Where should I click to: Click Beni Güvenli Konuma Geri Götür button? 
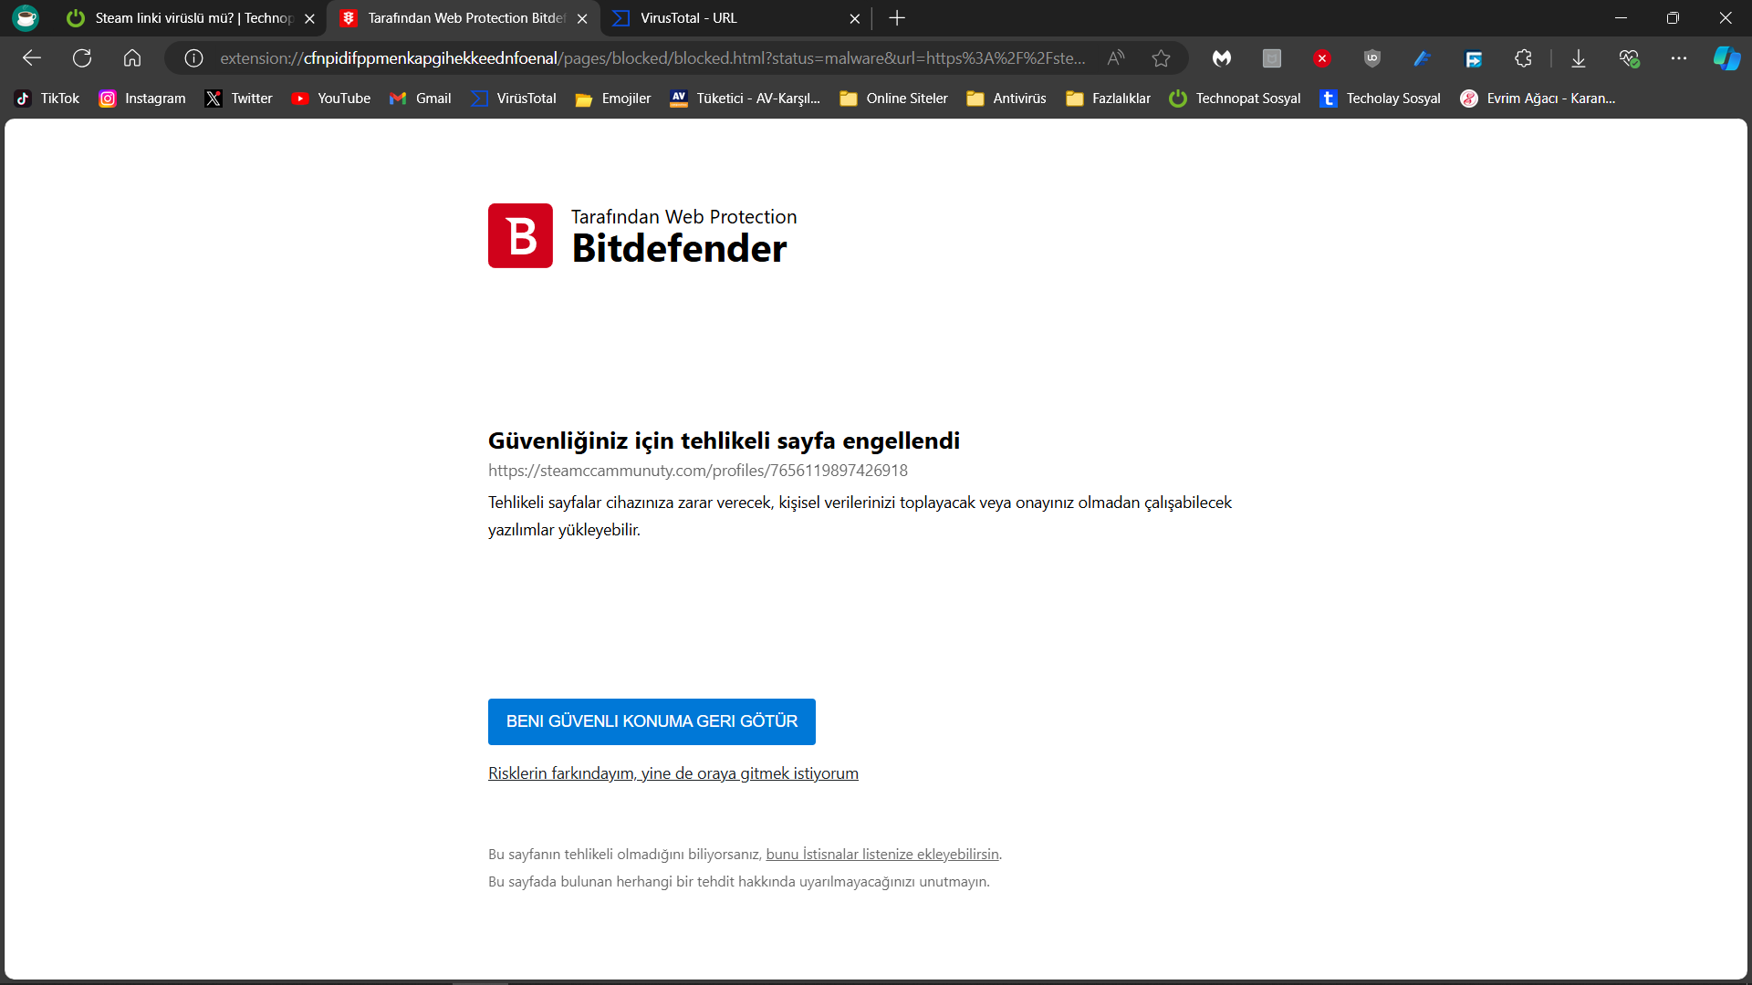pos(652,721)
